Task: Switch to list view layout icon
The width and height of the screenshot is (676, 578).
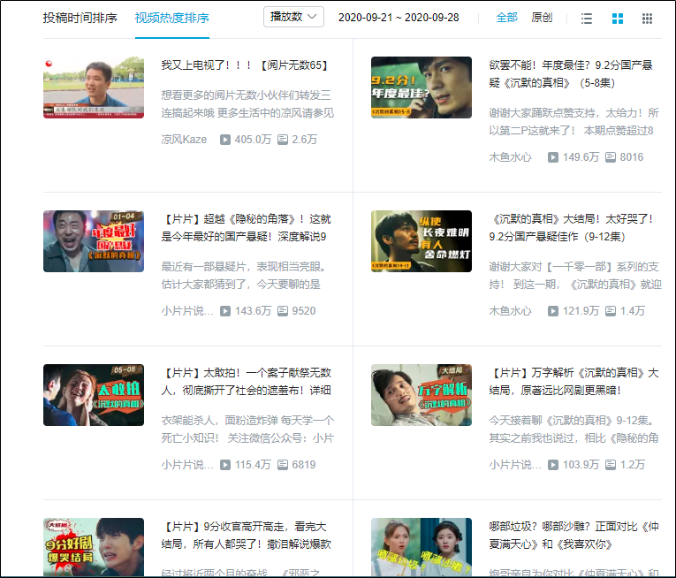Action: coord(587,19)
